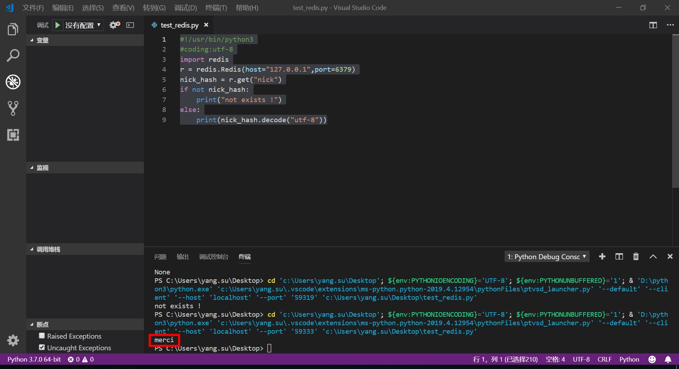Select the 终端 (Terminal) panel tab
The width and height of the screenshot is (679, 369).
point(245,257)
